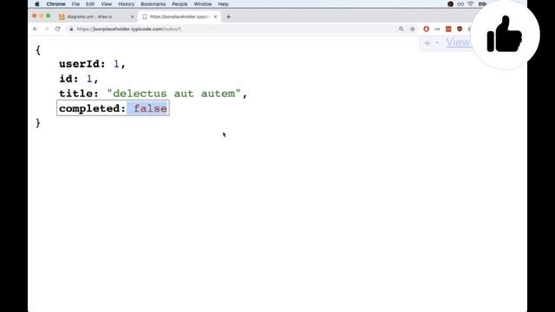Click the browser forward arrow
This screenshot has width=555, height=312.
46,29
